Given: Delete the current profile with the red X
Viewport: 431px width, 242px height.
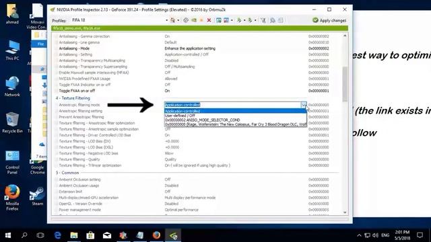Looking at the screenshot, I should tap(209, 20).
